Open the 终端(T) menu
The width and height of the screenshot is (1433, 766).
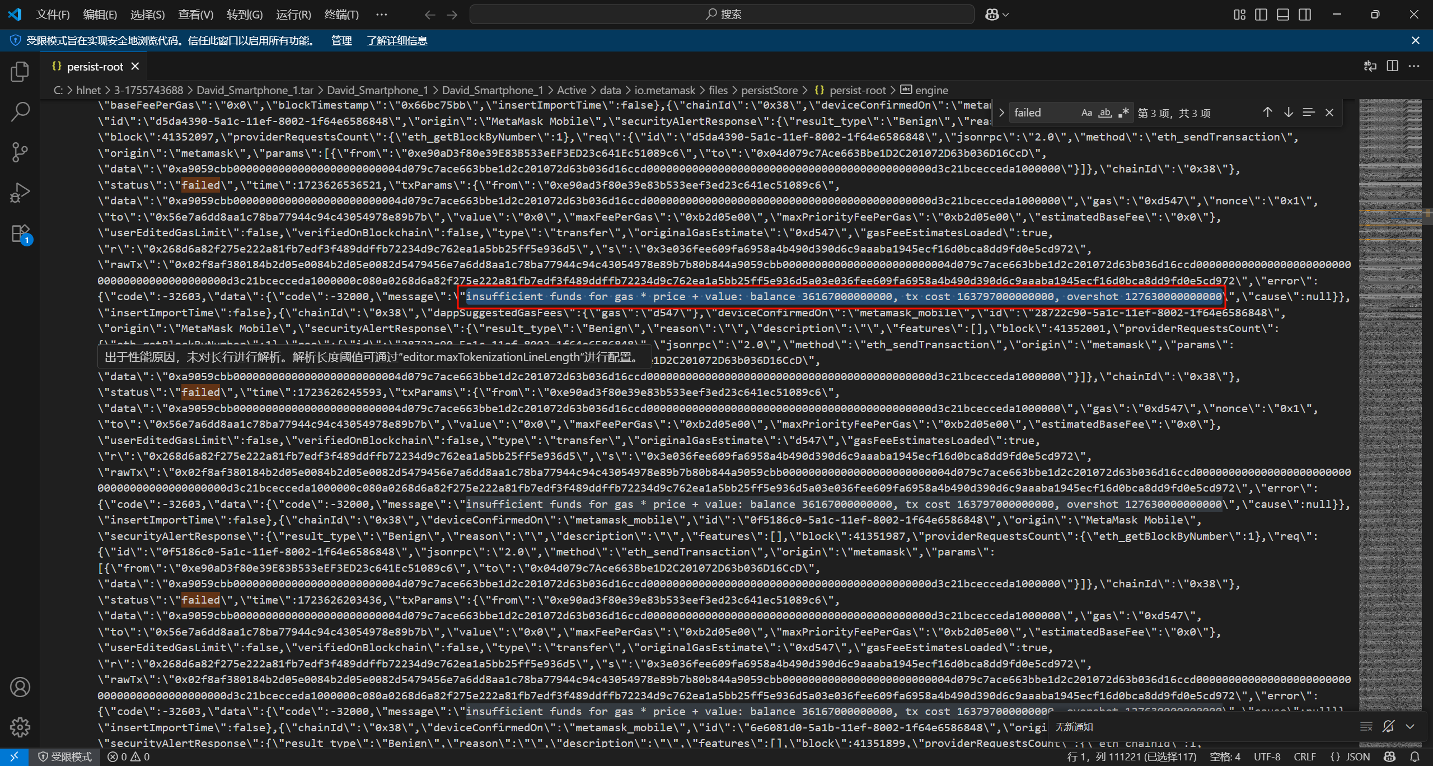click(x=341, y=15)
